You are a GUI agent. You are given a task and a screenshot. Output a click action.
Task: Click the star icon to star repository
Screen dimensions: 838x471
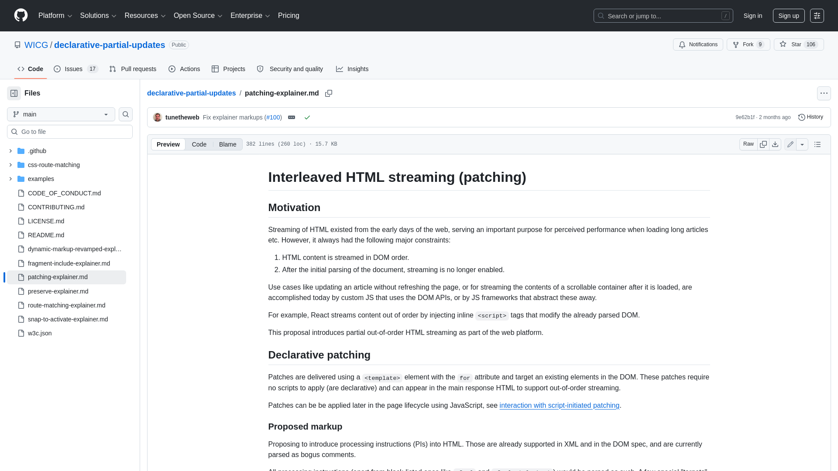pyautogui.click(x=783, y=44)
